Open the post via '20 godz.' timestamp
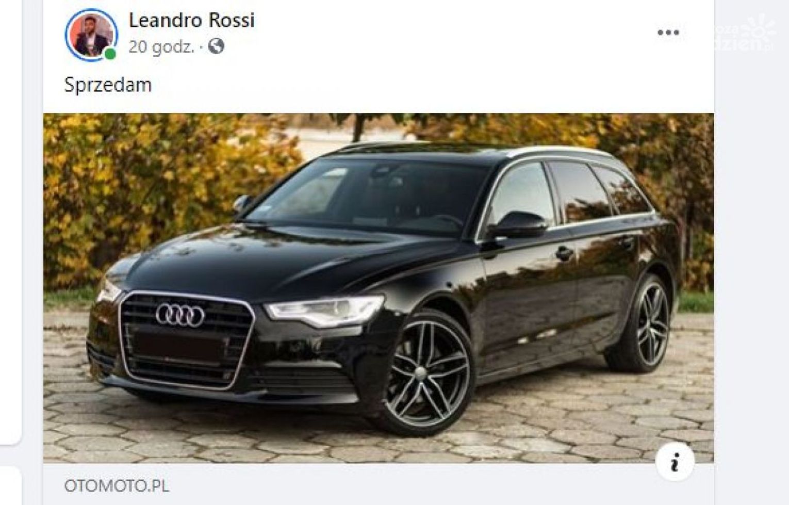The height and width of the screenshot is (505, 789). click(x=161, y=47)
